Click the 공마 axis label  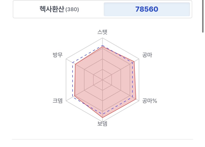click(147, 55)
